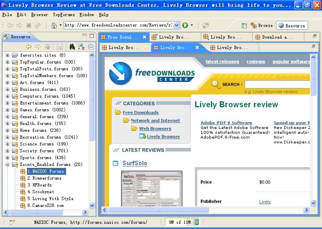Click the Stop loading icon in main toolbar

(x=29, y=25)
